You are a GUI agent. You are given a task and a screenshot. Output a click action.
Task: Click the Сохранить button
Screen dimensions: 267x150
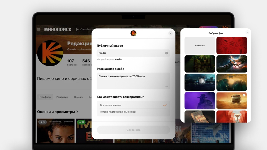pyautogui.click(x=133, y=130)
